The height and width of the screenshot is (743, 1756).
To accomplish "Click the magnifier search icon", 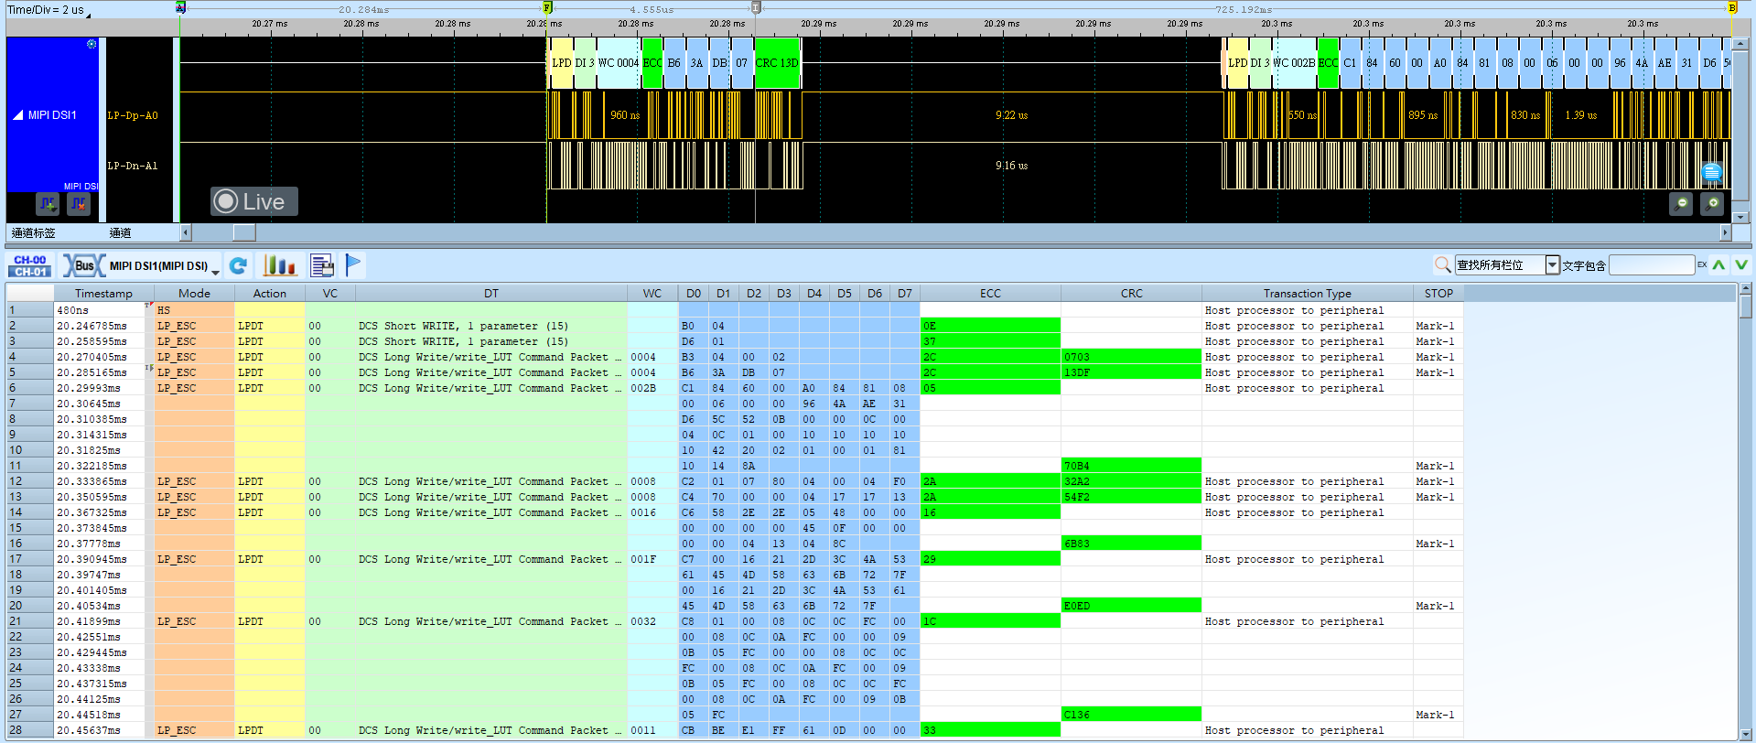I will 1443,265.
